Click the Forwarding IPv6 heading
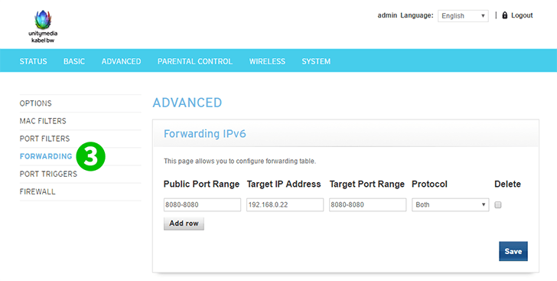 204,134
